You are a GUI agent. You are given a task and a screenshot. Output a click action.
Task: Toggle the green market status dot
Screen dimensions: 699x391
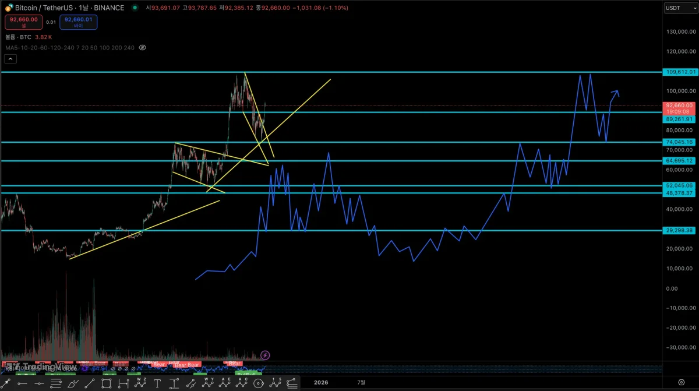pos(135,8)
